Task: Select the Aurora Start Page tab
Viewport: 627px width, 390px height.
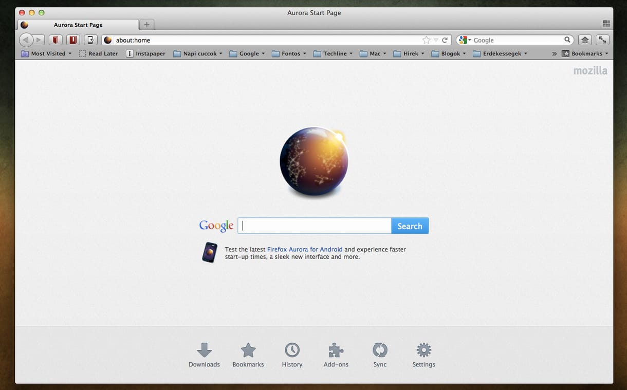Action: click(x=78, y=25)
